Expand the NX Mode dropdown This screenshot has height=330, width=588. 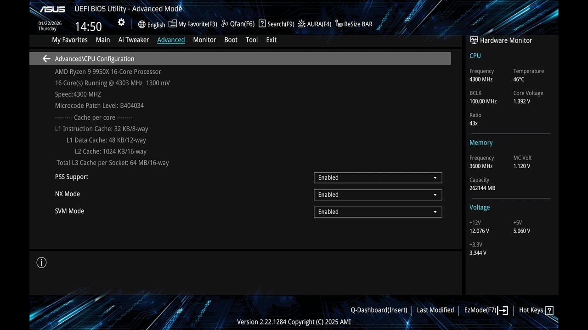pos(435,195)
